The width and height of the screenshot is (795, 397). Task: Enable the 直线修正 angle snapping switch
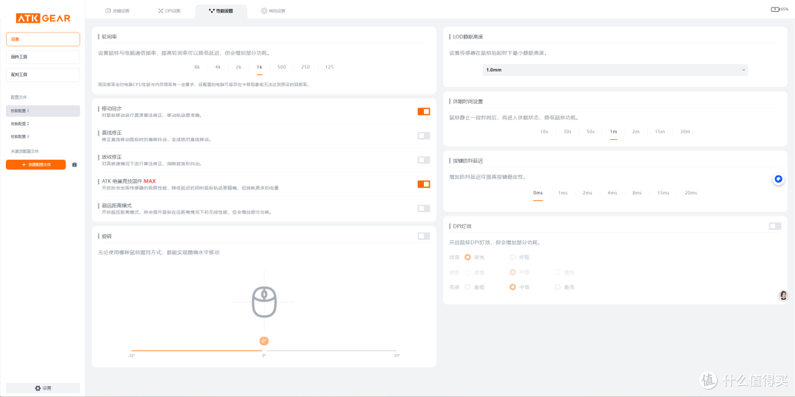[x=424, y=136]
